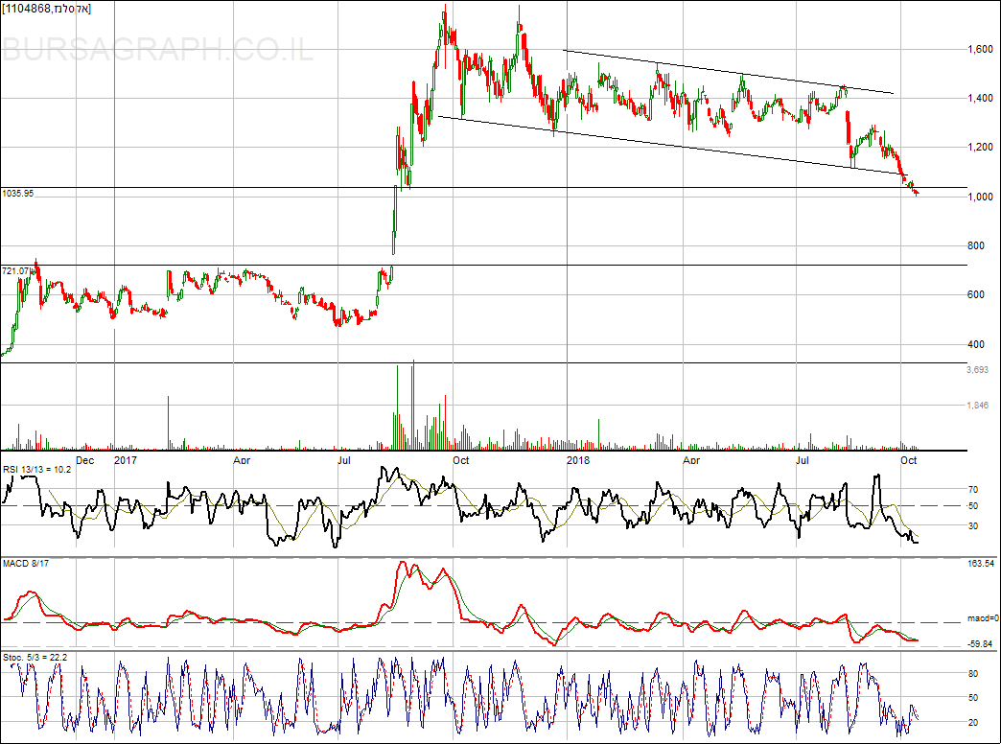Select the 1,600 price axis label
1001x744 pixels.
coord(980,49)
